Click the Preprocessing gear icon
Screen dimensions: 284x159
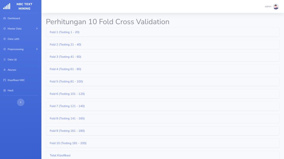(4, 49)
